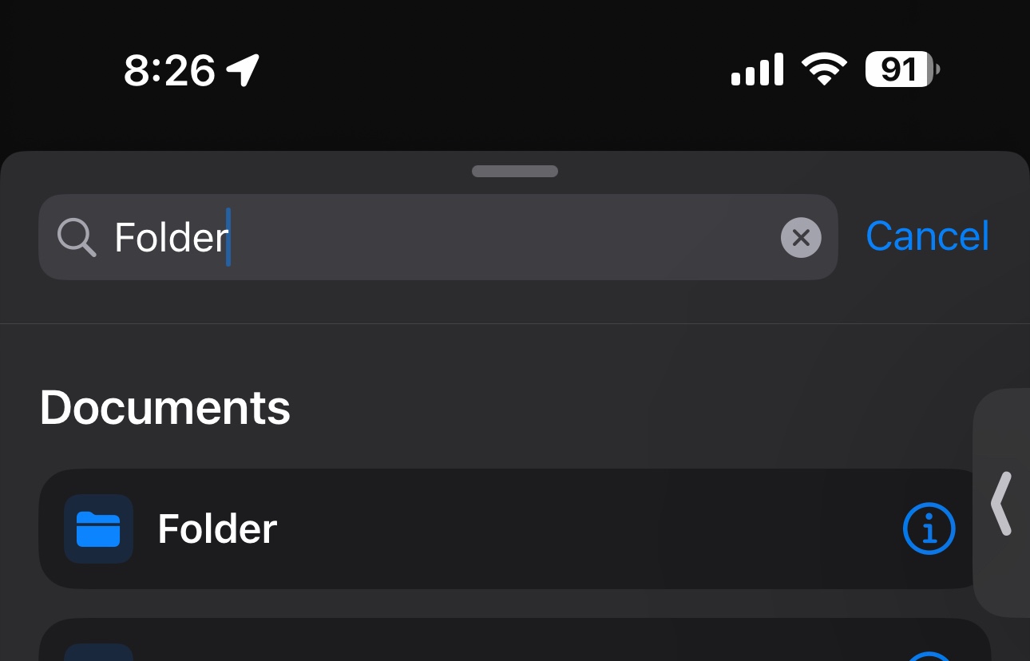Tap the sheet grabber handle at top
Viewport: 1030px width, 661px height.
click(x=514, y=171)
